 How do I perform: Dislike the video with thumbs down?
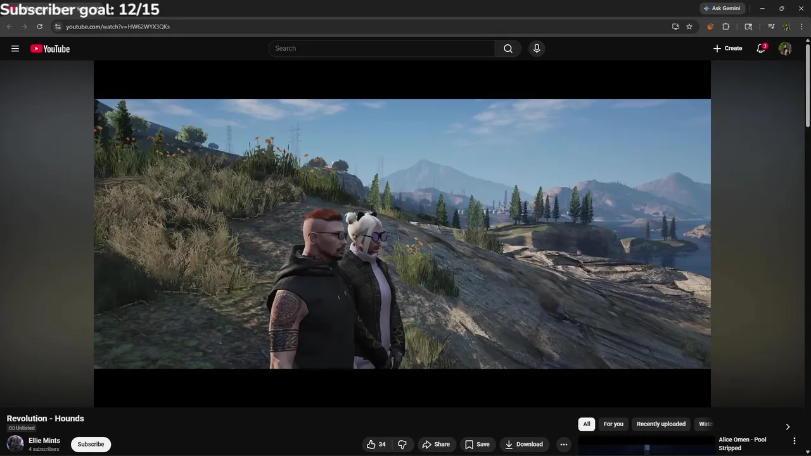pos(402,445)
